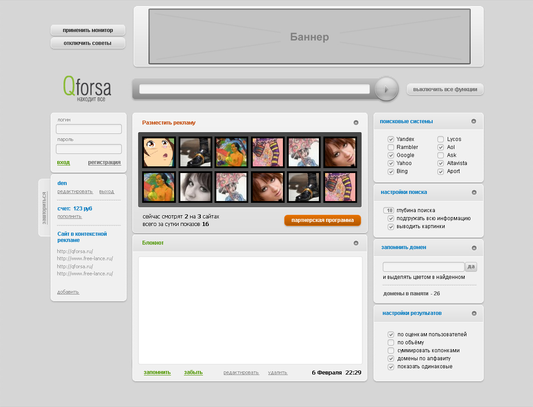Click the round search play button

[x=386, y=89]
